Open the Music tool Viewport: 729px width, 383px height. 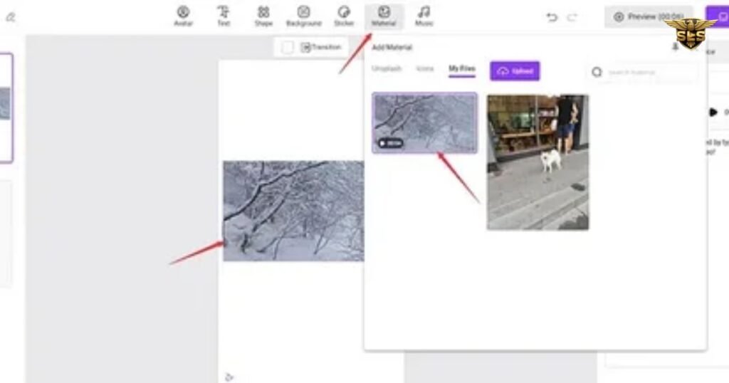(x=424, y=16)
